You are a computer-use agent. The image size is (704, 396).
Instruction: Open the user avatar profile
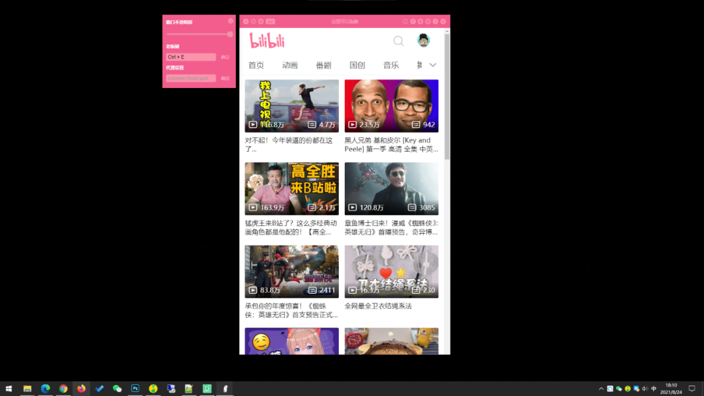[x=424, y=40]
